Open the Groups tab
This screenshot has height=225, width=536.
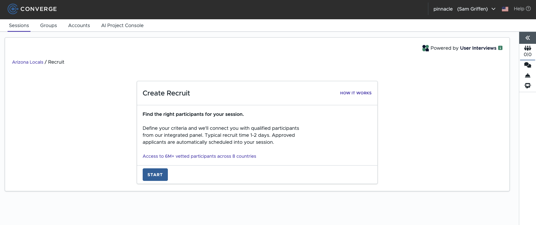pyautogui.click(x=48, y=25)
